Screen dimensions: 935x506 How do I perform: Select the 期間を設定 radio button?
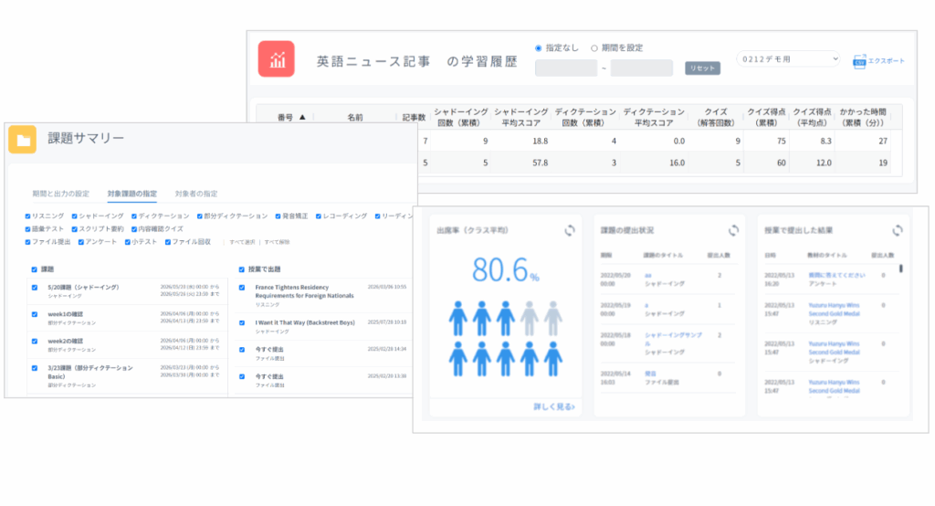click(594, 48)
